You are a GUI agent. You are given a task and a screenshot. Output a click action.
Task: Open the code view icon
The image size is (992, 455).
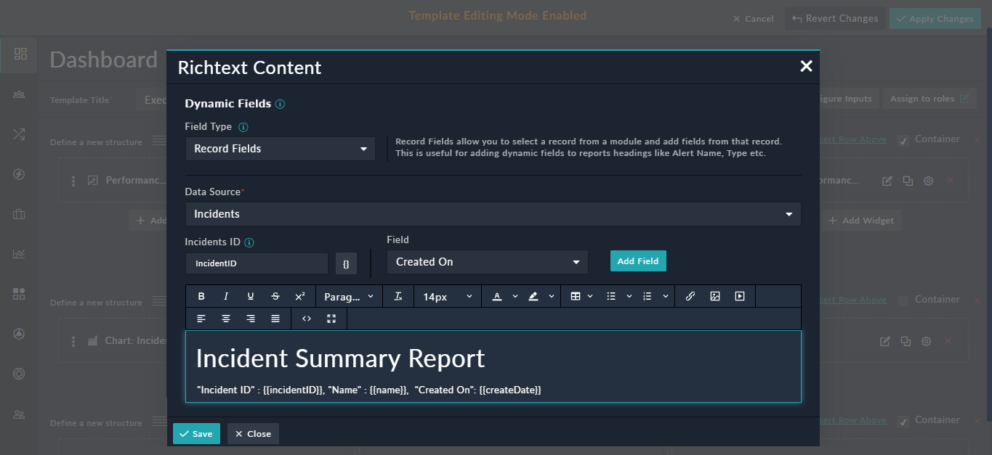tap(305, 318)
